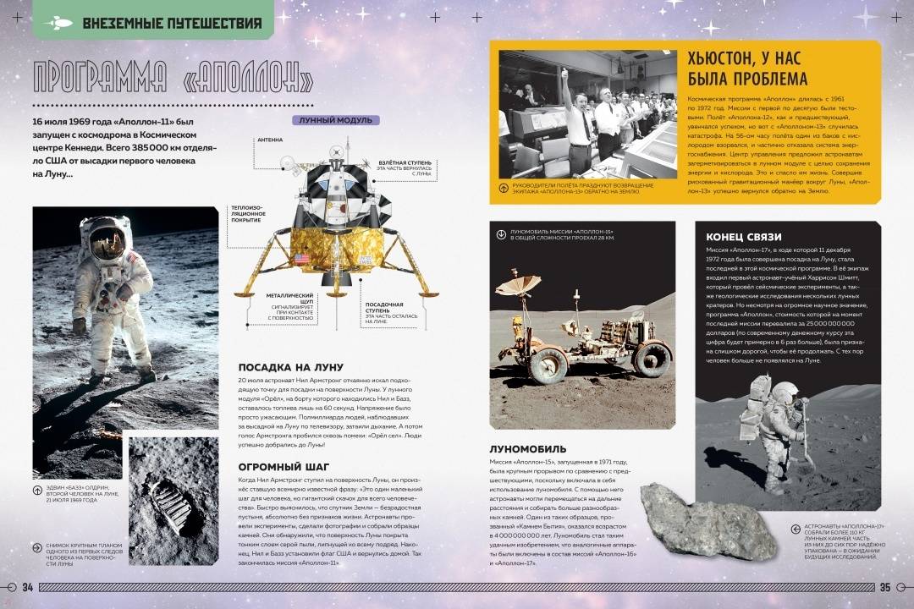This screenshot has height=609, width=914.
Task: Open the black-and-white mission control photo
Action: click(x=587, y=114)
